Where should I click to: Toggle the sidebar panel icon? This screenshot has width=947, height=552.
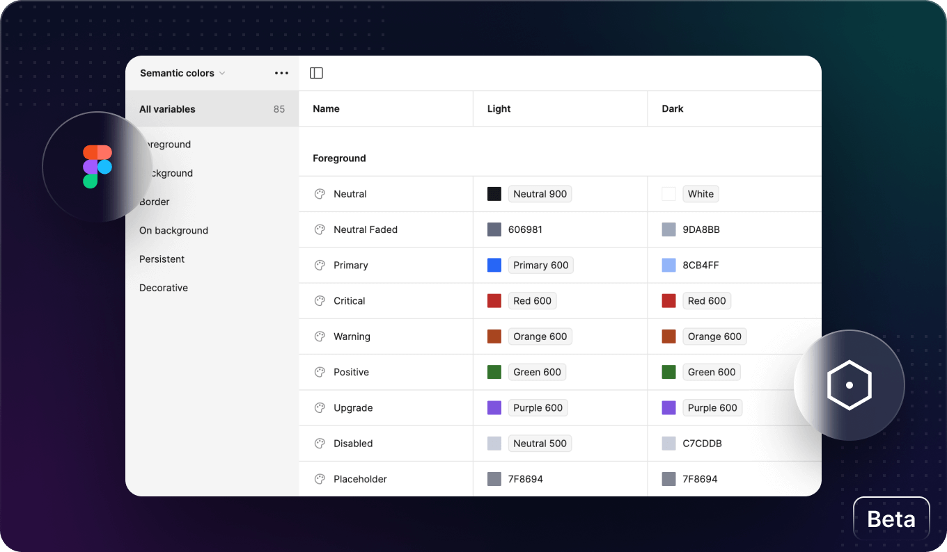pos(316,73)
